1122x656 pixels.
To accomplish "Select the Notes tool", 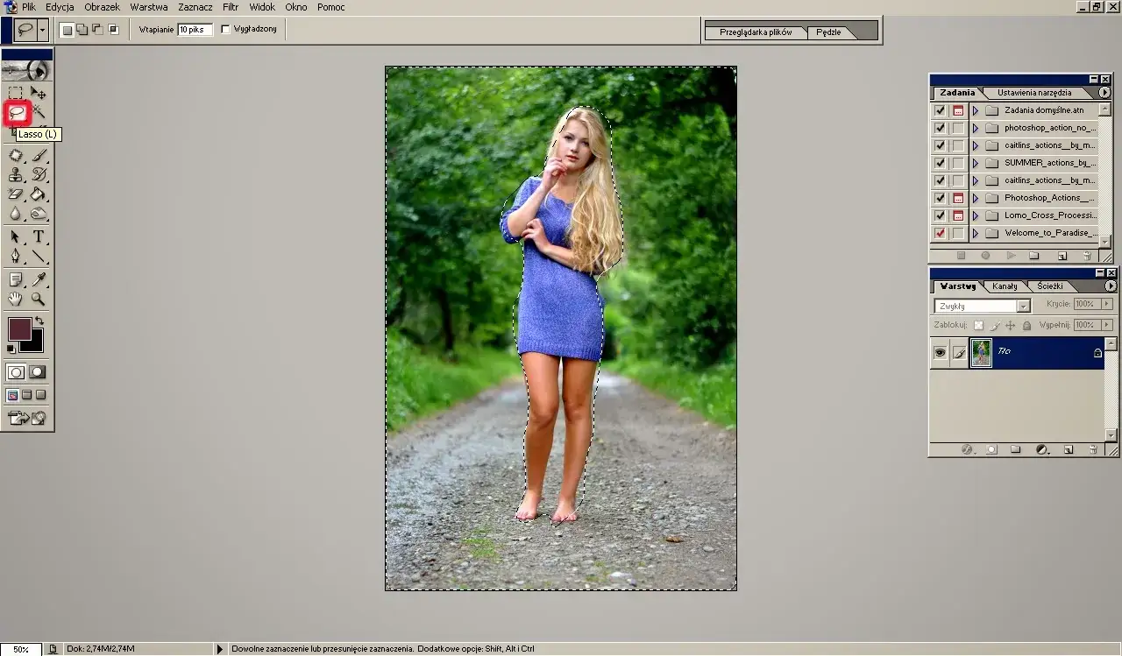I will coord(16,280).
